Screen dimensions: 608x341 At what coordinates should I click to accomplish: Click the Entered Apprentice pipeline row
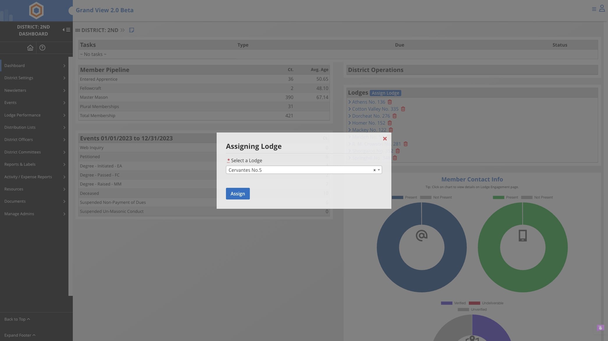pyautogui.click(x=204, y=79)
